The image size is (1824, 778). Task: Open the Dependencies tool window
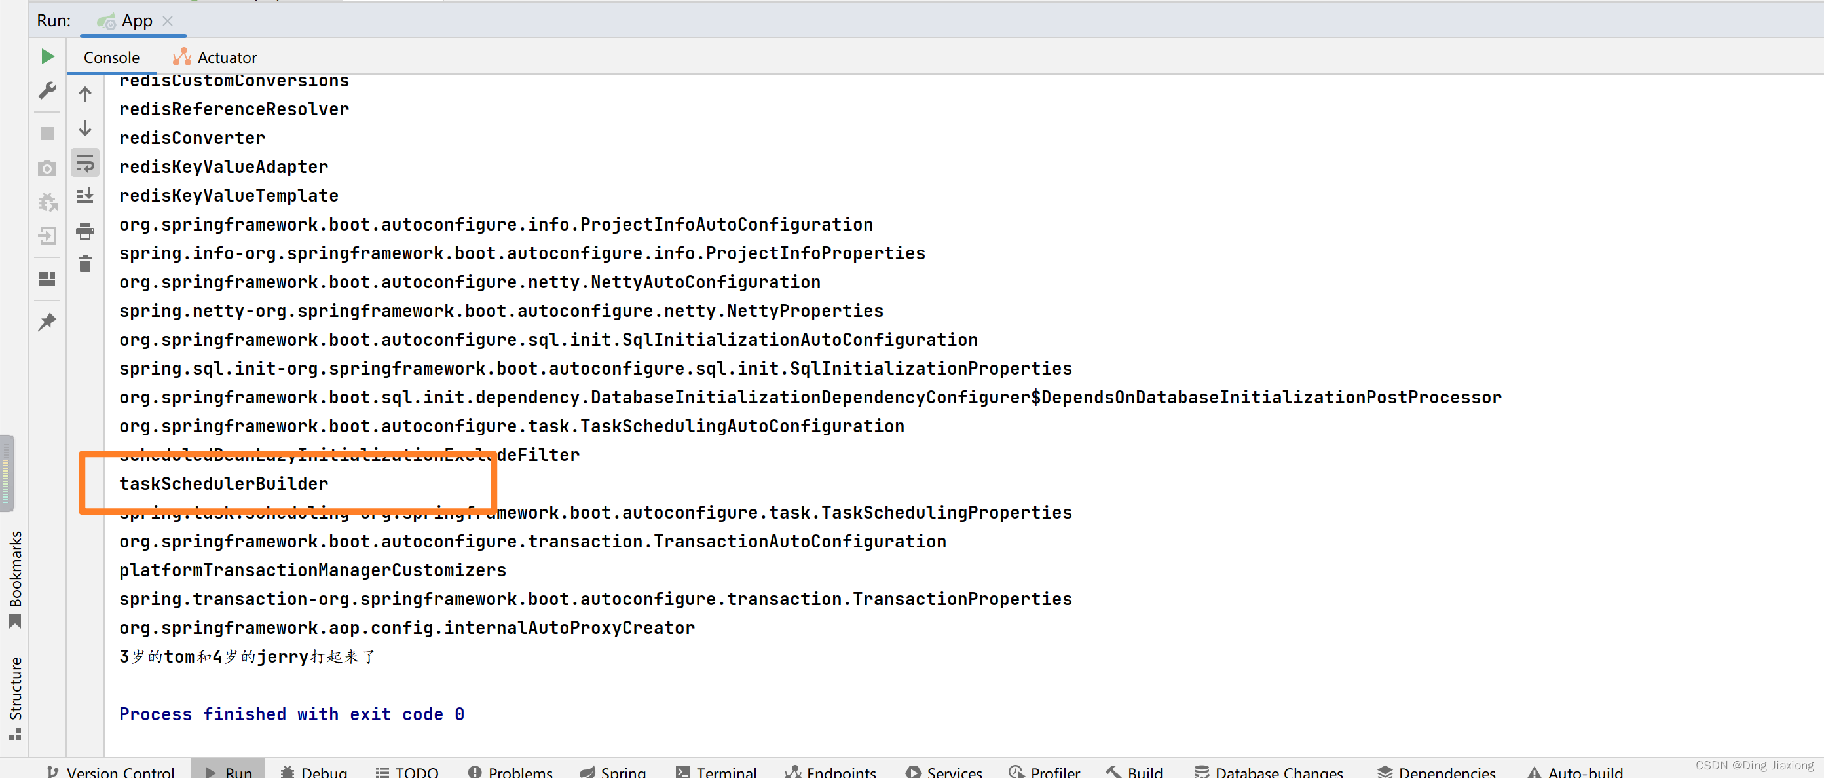coord(1437,771)
